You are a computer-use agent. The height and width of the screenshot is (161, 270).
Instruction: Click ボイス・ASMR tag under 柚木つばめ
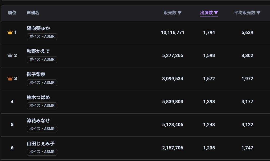pyautogui.click(x=42, y=106)
